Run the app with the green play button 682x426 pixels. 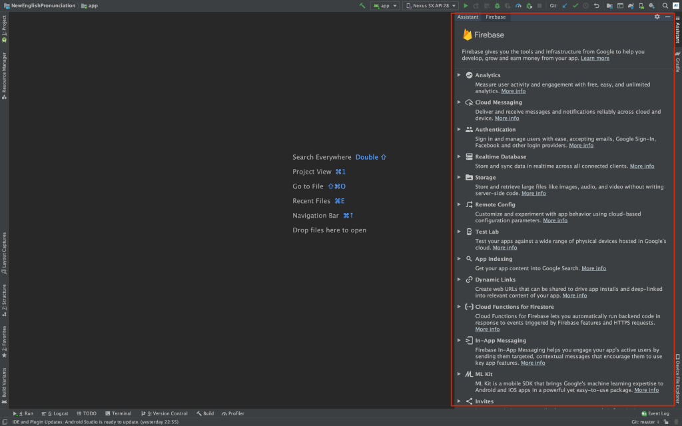coord(466,5)
